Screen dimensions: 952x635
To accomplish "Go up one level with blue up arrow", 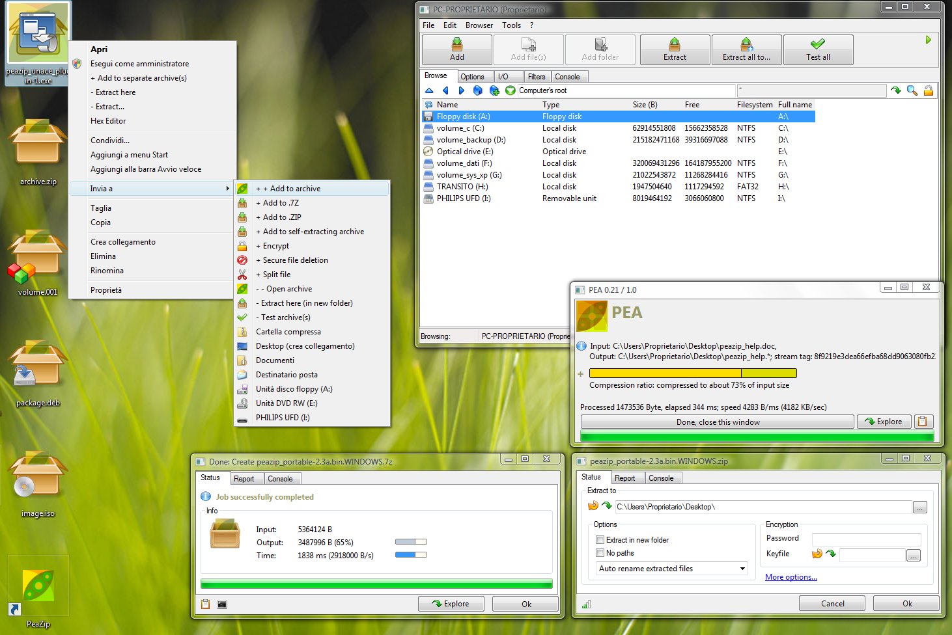I will 429,90.
